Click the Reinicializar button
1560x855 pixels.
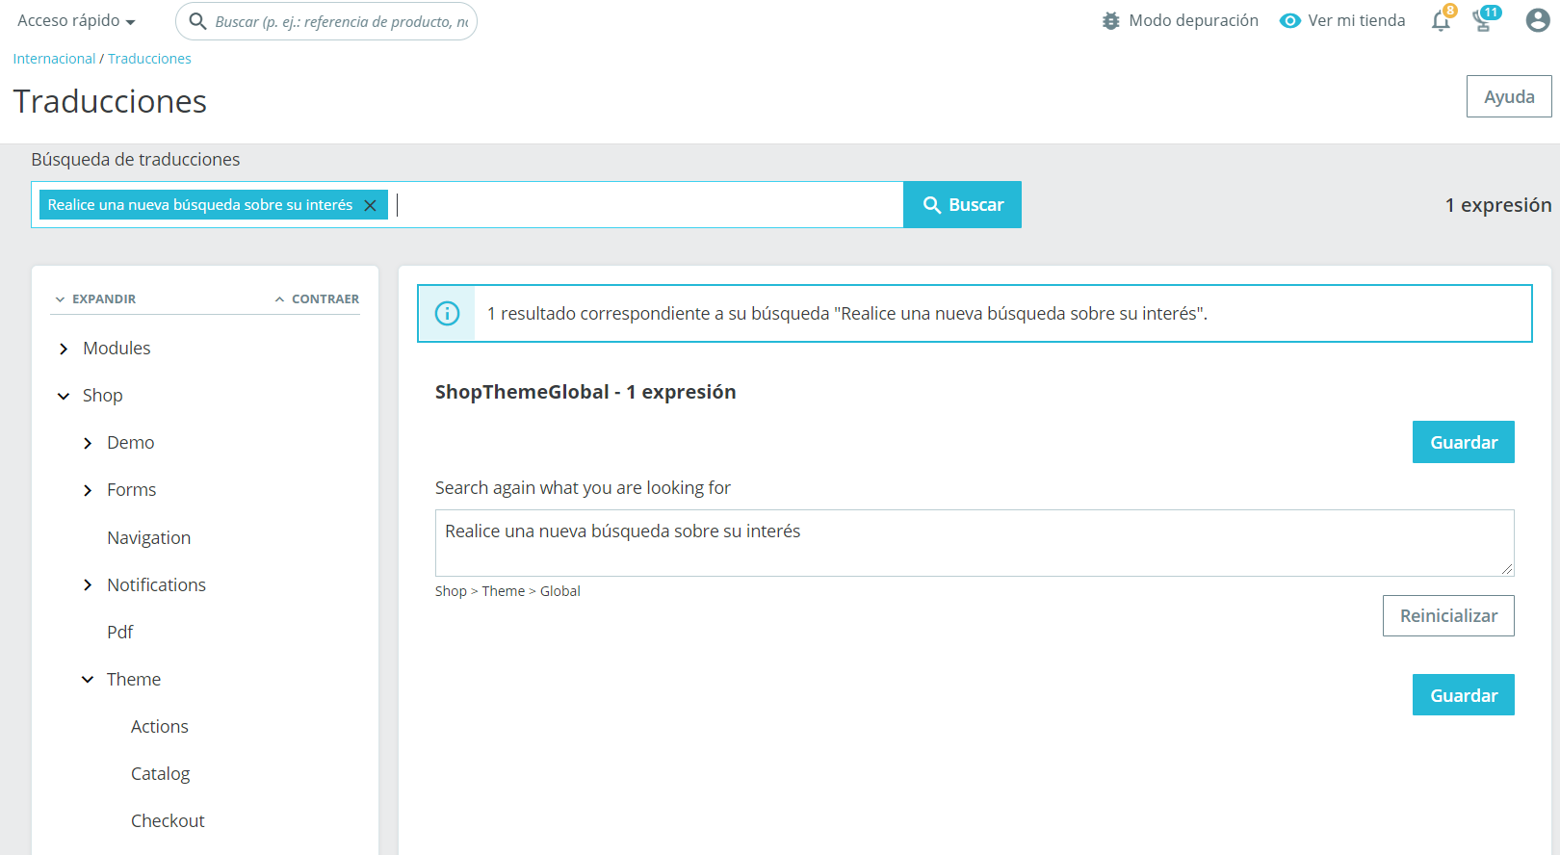pyautogui.click(x=1448, y=616)
